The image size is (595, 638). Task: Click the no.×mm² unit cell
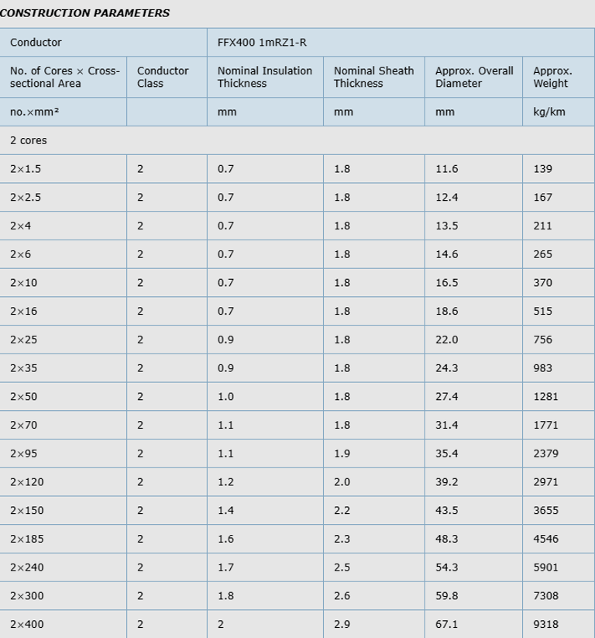click(x=35, y=112)
